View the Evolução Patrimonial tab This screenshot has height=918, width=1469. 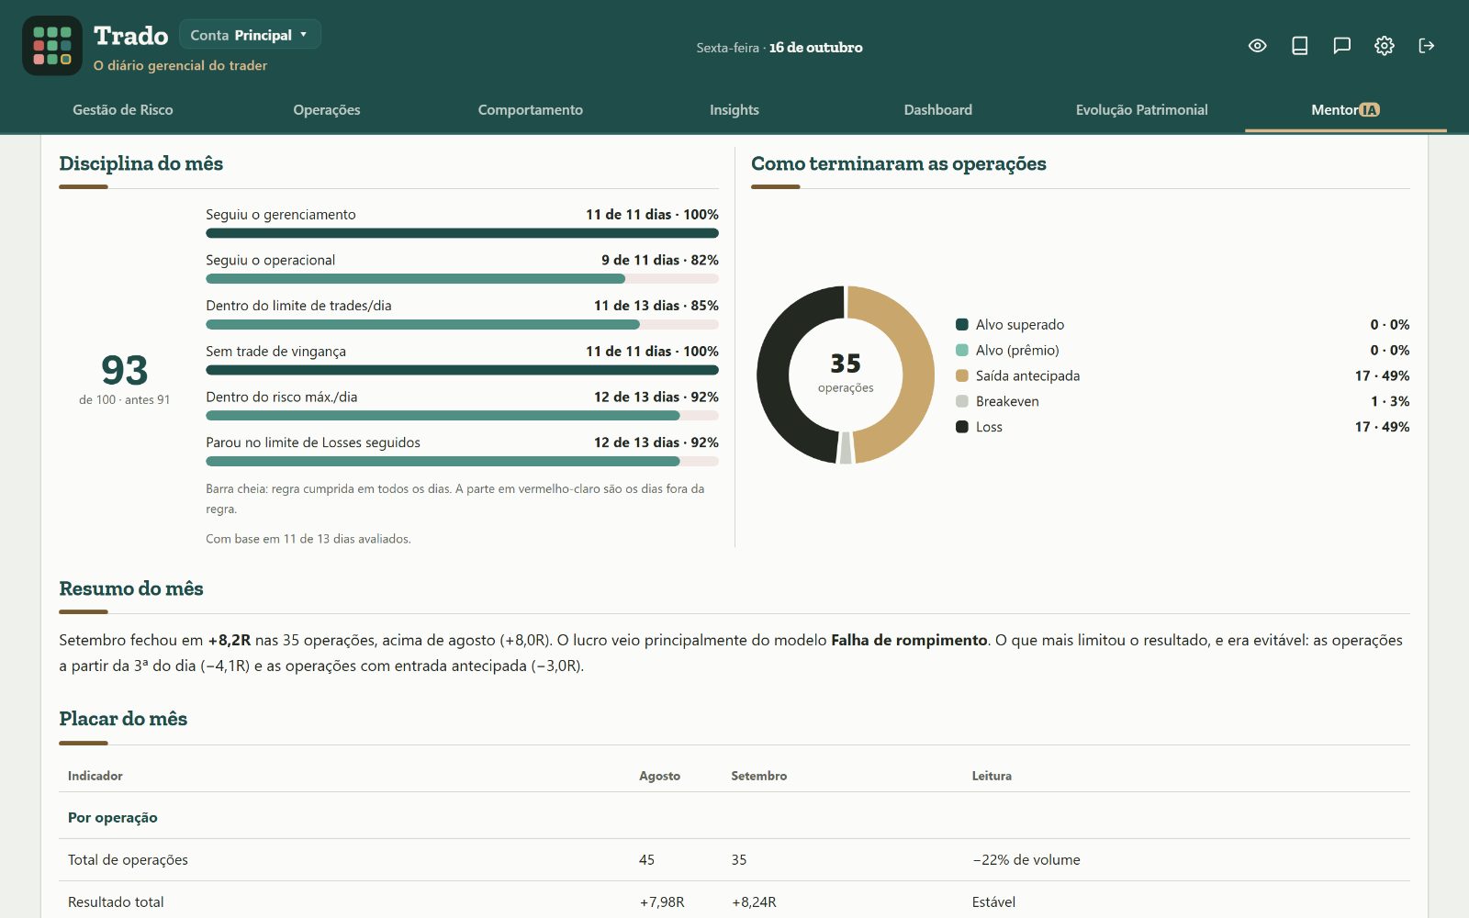(1142, 110)
